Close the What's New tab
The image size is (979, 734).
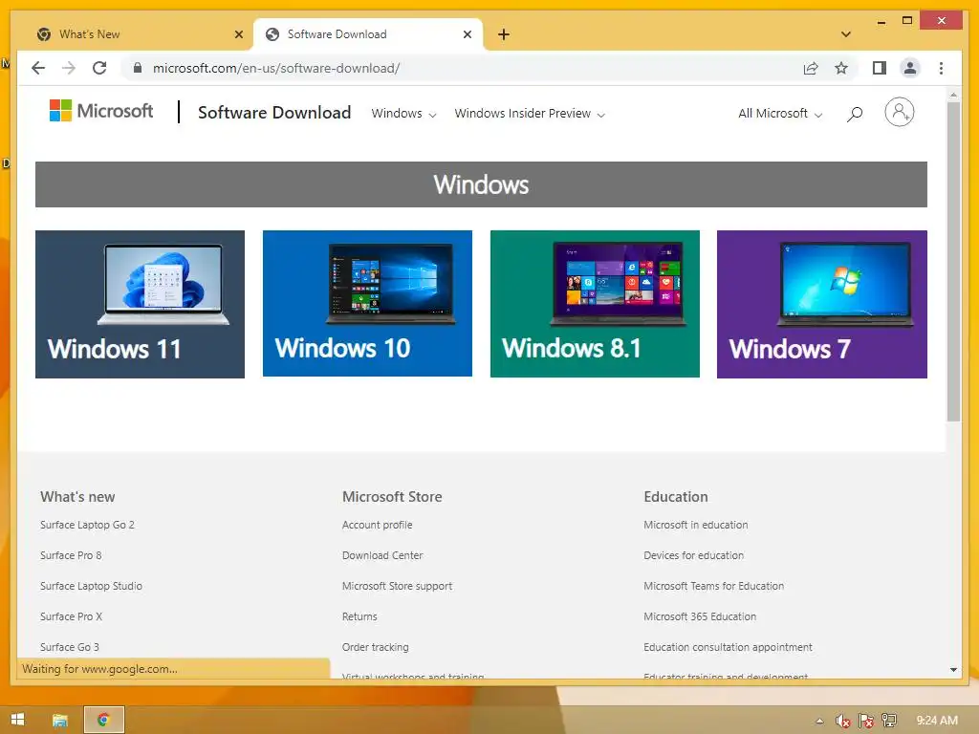[x=238, y=34]
